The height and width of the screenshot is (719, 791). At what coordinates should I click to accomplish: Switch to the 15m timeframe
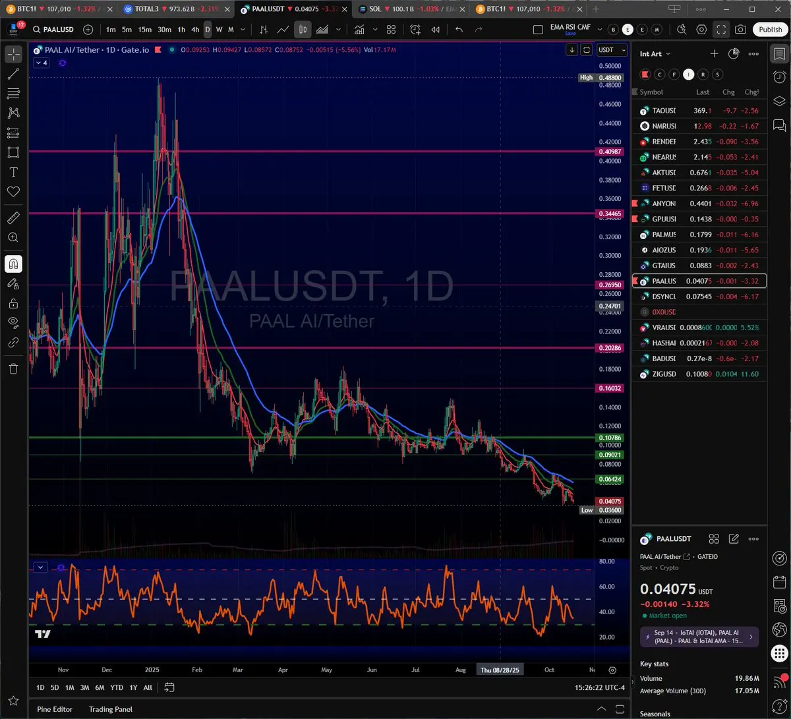pyautogui.click(x=144, y=30)
